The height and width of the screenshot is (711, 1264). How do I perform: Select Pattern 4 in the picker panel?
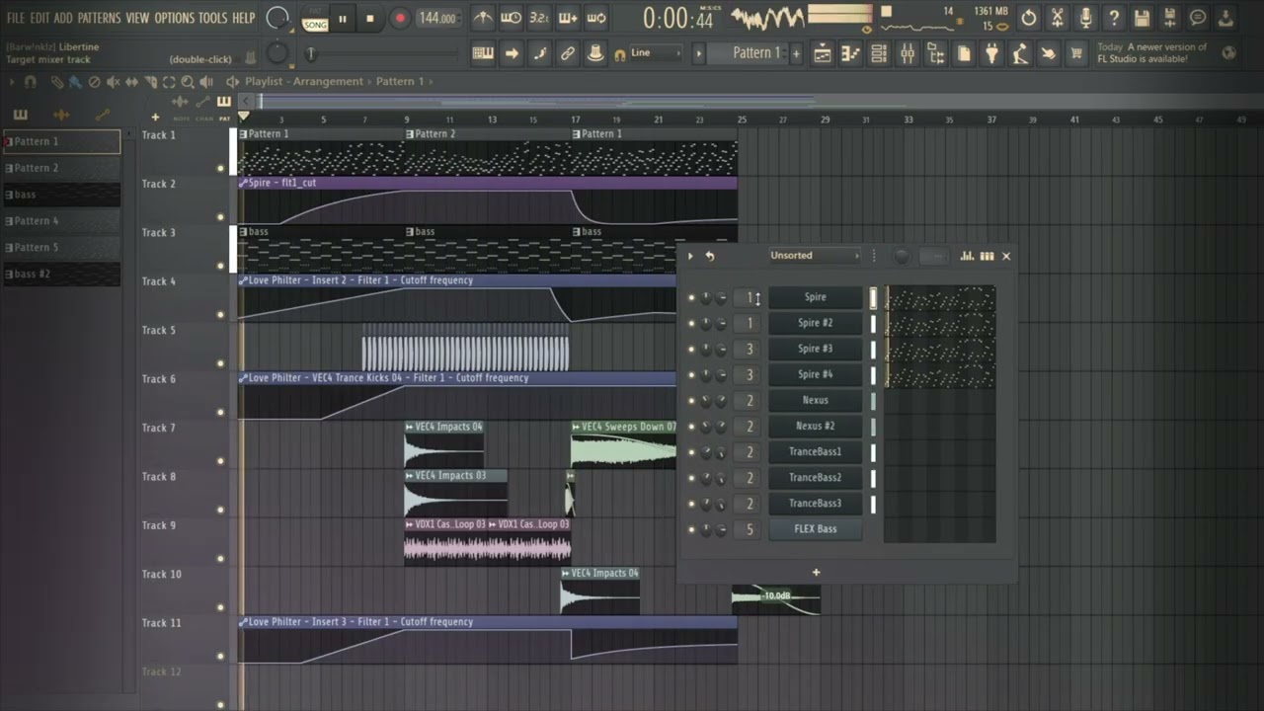tap(62, 221)
